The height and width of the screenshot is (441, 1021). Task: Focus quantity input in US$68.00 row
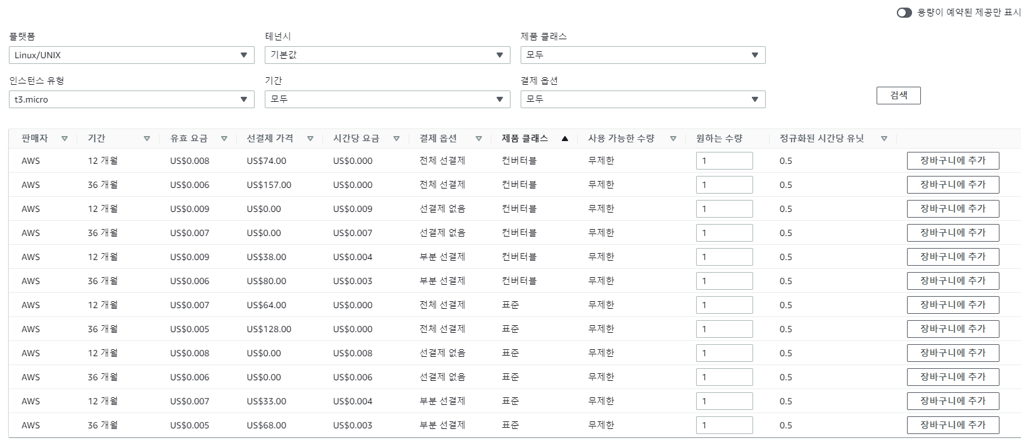(725, 425)
